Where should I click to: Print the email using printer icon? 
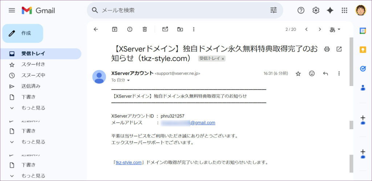(x=327, y=49)
